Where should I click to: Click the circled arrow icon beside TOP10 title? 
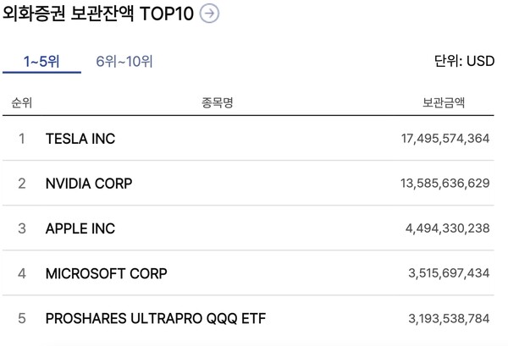coord(209,14)
